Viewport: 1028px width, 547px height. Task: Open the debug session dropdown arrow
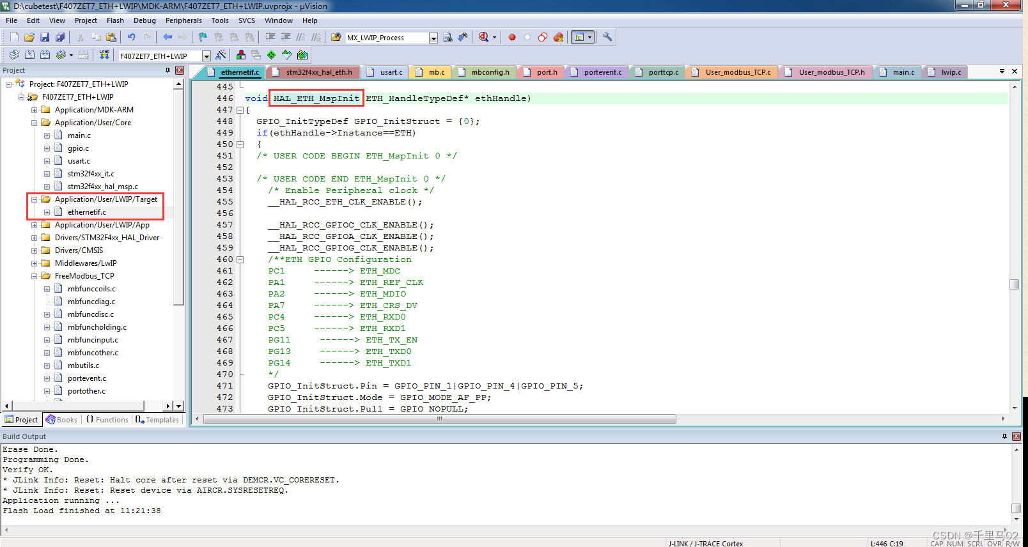(494, 37)
